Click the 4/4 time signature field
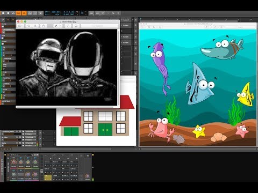Viewport: 258px width, 193px height. pos(57,14)
